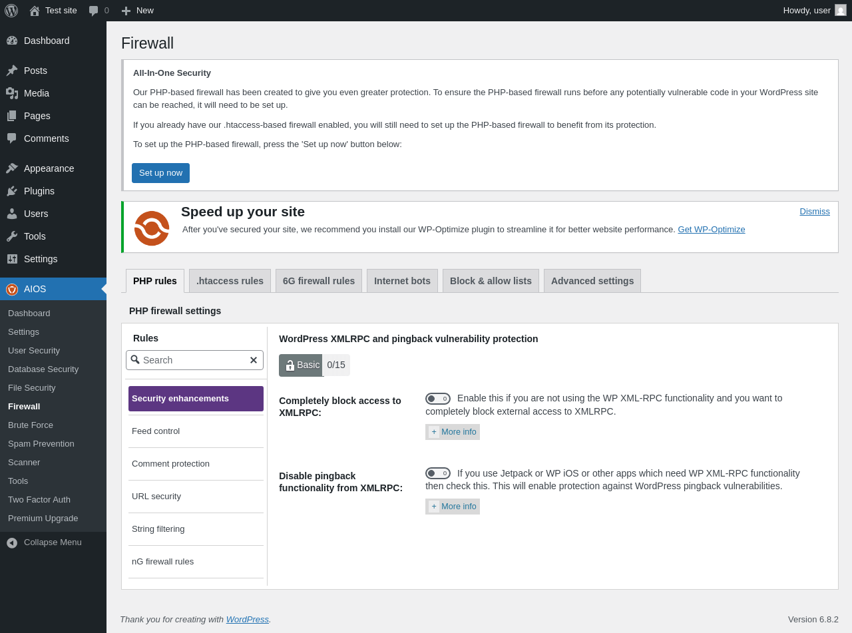Click the comments bubble icon in admin bar
Screen dimensions: 852x633
point(94,11)
